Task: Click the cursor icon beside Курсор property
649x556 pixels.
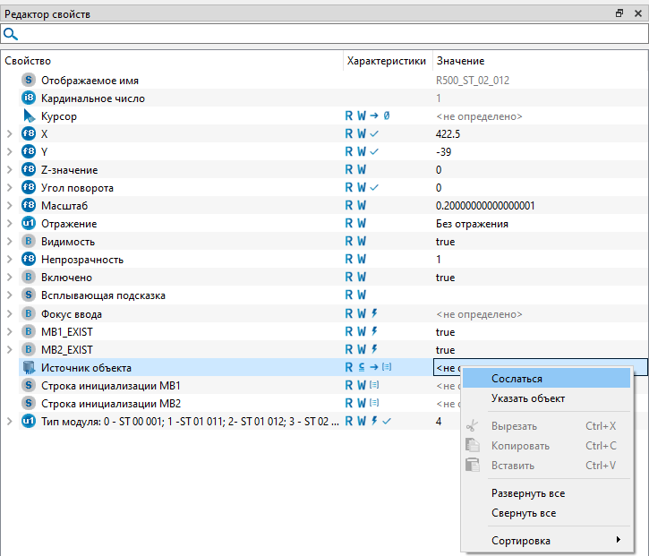Action: click(x=29, y=116)
